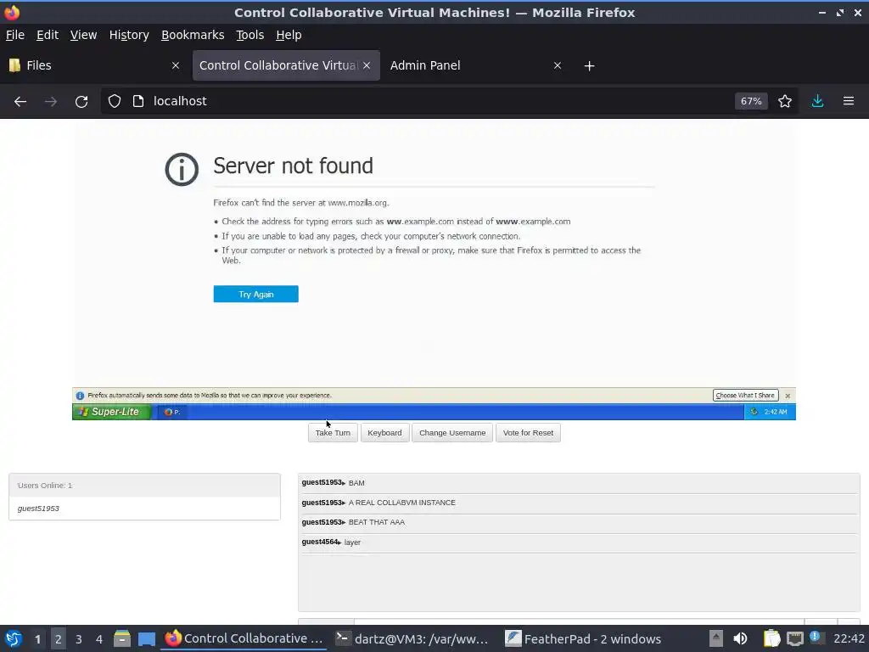Focus the FeatherPad taskbar entry
This screenshot has width=869, height=652.
point(584,638)
